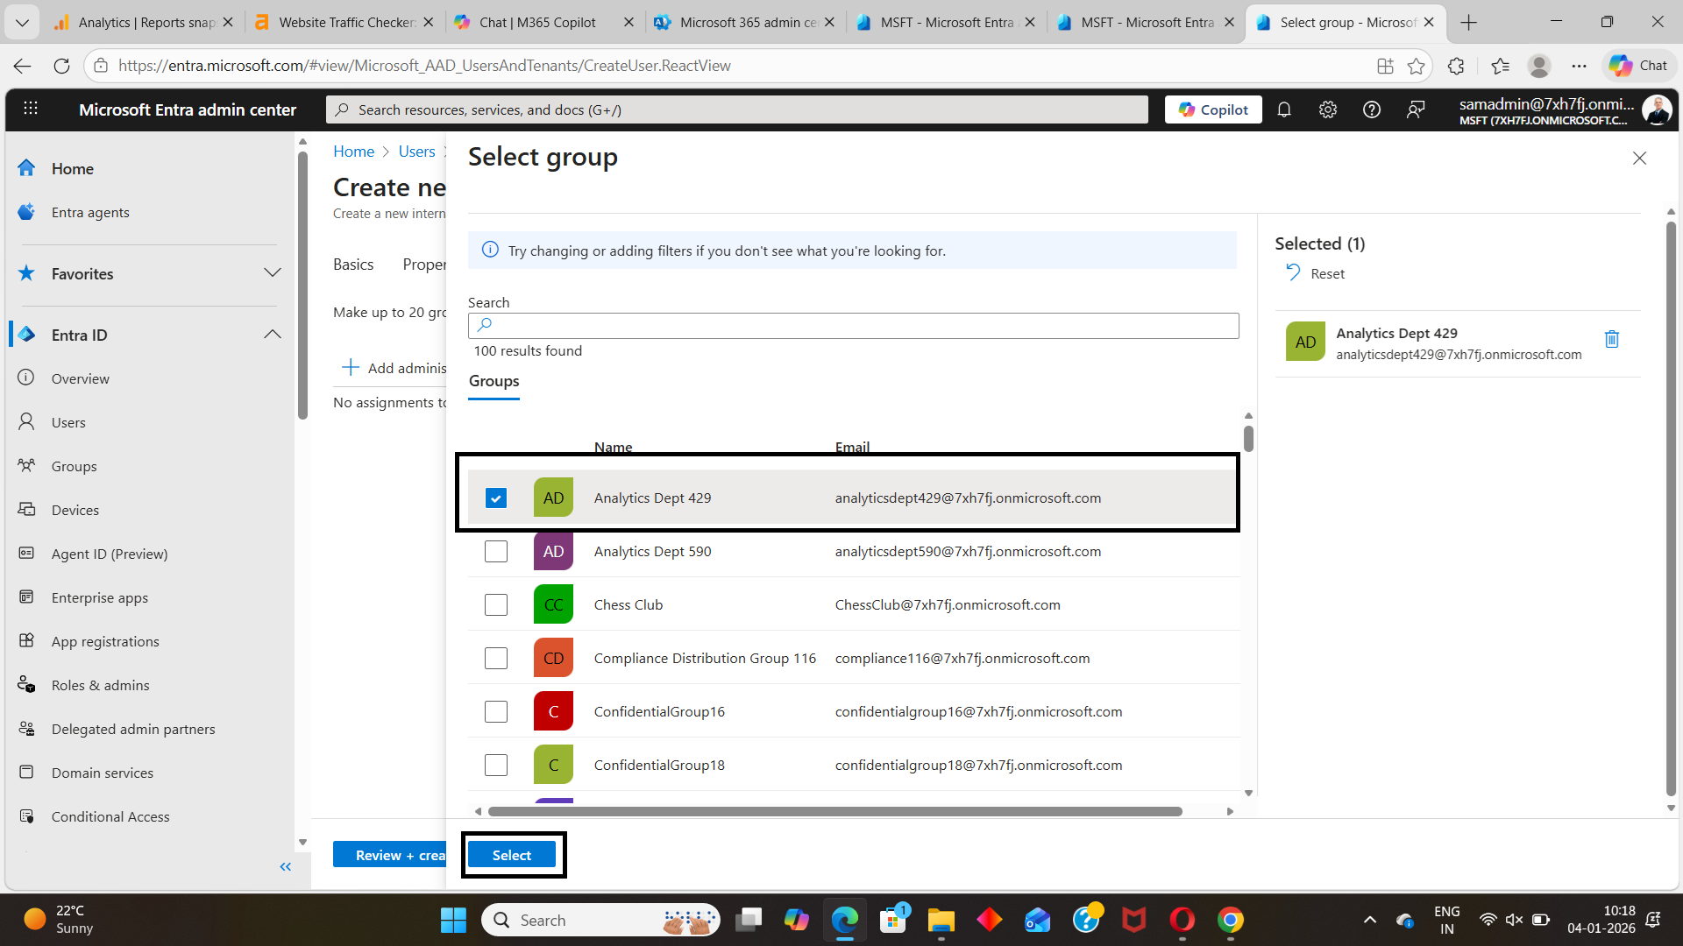Open Roles & admins in sidebar
Image resolution: width=1683 pixels, height=946 pixels.
click(x=100, y=685)
